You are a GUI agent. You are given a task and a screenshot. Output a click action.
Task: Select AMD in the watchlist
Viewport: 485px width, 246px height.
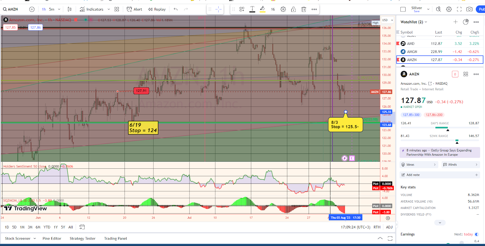[x=440, y=44]
